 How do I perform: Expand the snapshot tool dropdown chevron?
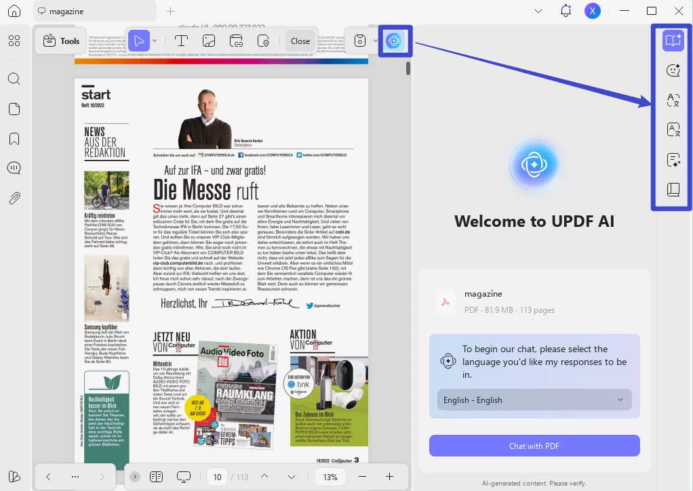[374, 41]
